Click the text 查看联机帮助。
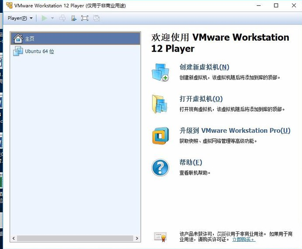302x249 pixels. point(195,173)
